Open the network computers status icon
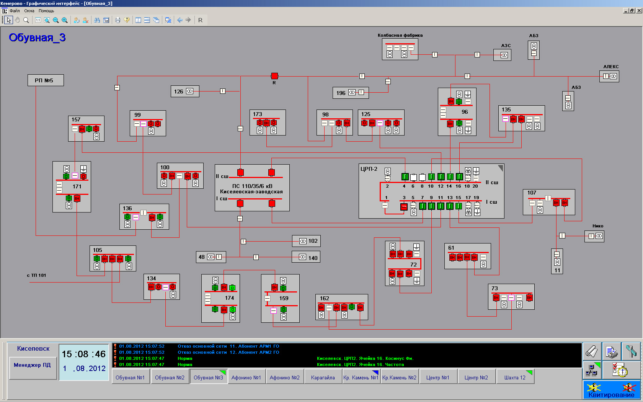643x402 pixels. coord(592,370)
